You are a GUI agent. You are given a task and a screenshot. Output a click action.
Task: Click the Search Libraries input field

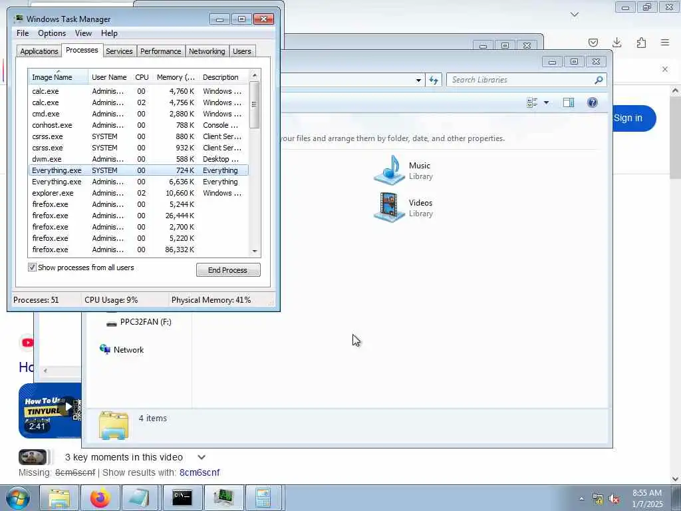[520, 80]
